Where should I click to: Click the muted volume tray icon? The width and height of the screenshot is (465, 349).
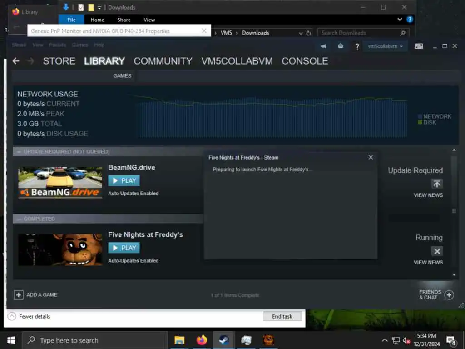click(x=406, y=340)
